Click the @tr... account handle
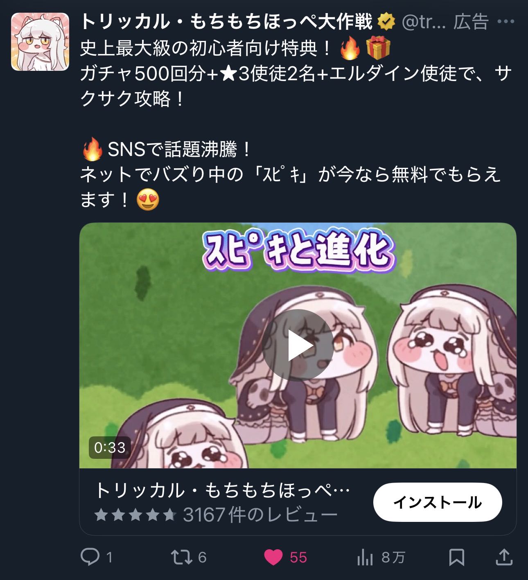Viewport: 528px width, 580px height. click(x=424, y=22)
